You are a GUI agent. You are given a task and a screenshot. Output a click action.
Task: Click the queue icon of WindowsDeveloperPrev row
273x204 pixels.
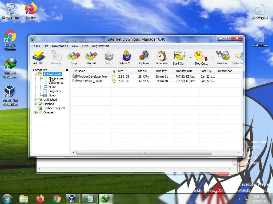click(x=114, y=76)
